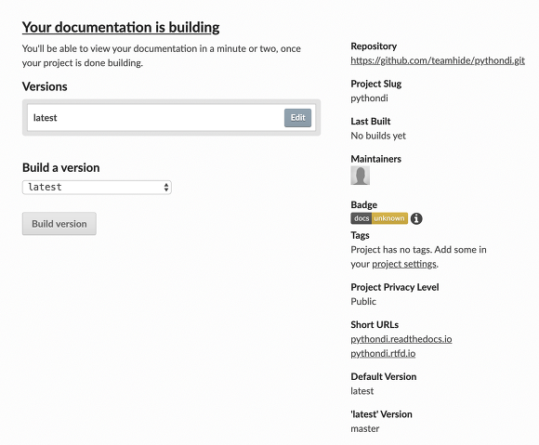This screenshot has width=539, height=445.
Task: Edit the latest version entry
Action: pos(297,118)
